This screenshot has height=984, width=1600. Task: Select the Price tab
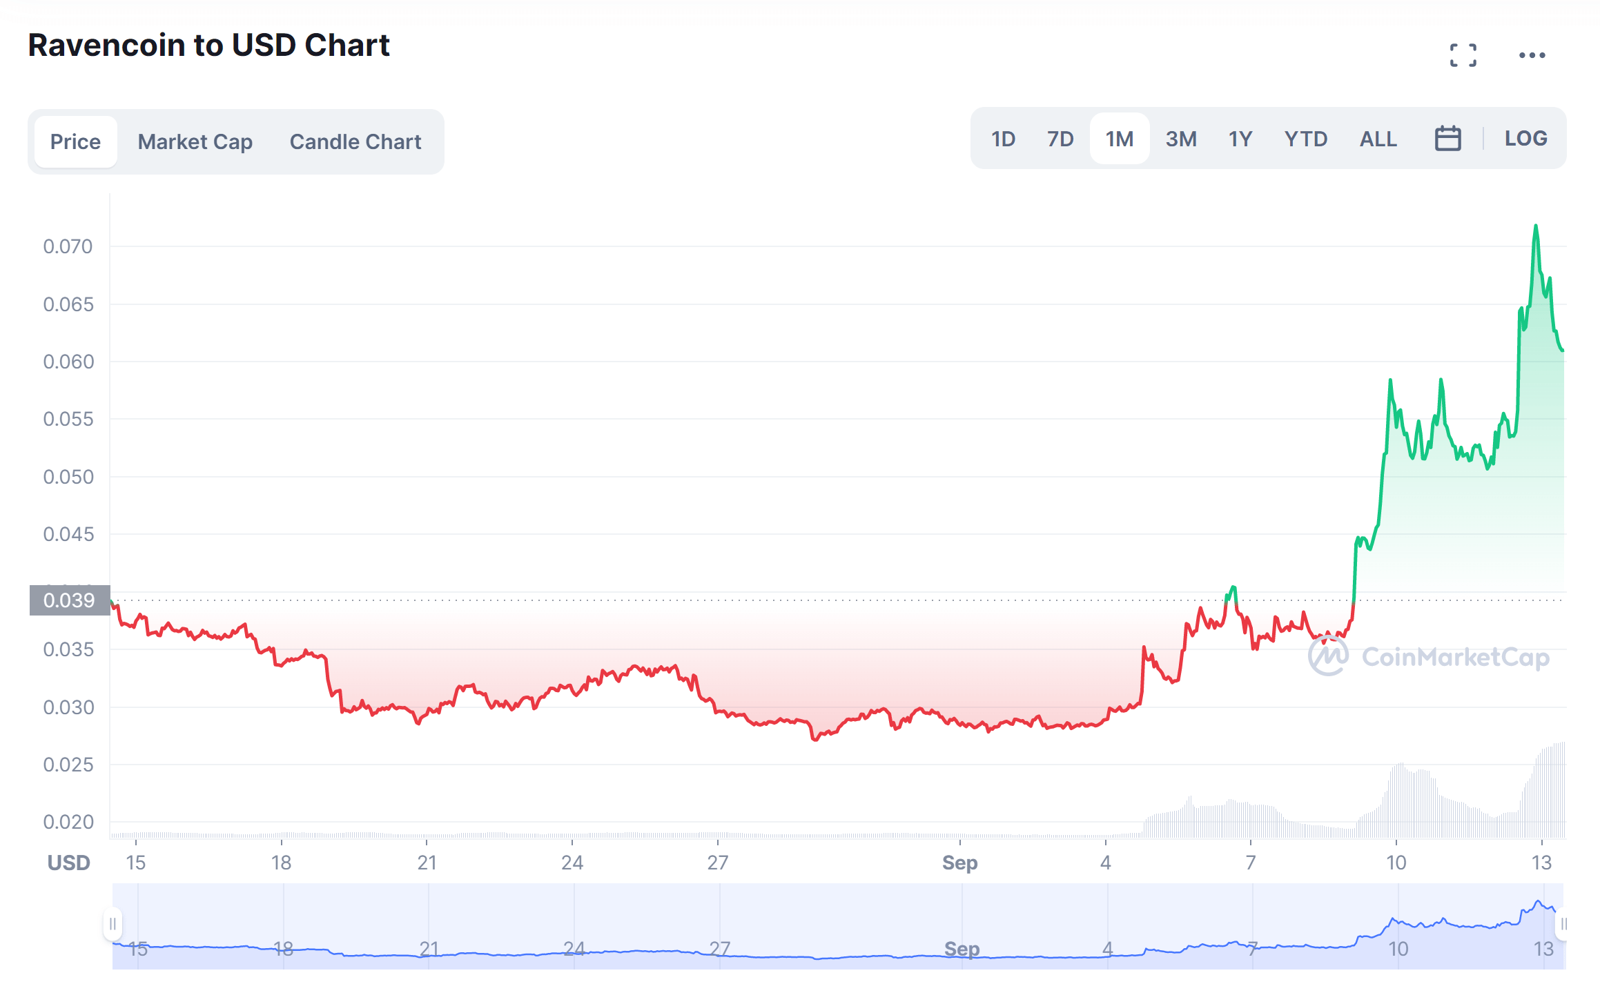click(76, 141)
